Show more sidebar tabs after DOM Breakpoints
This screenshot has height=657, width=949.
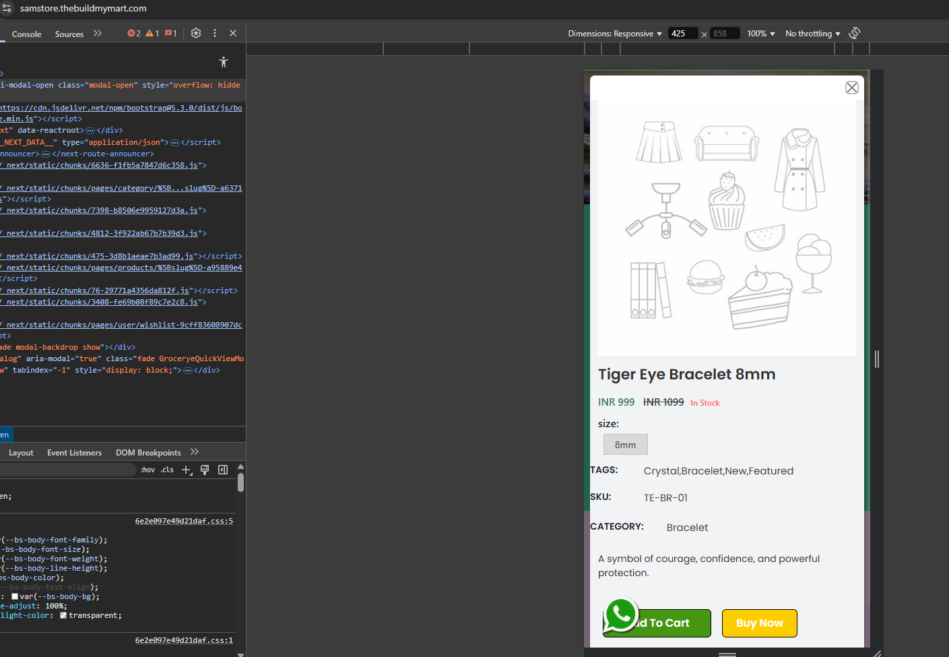[x=195, y=452]
